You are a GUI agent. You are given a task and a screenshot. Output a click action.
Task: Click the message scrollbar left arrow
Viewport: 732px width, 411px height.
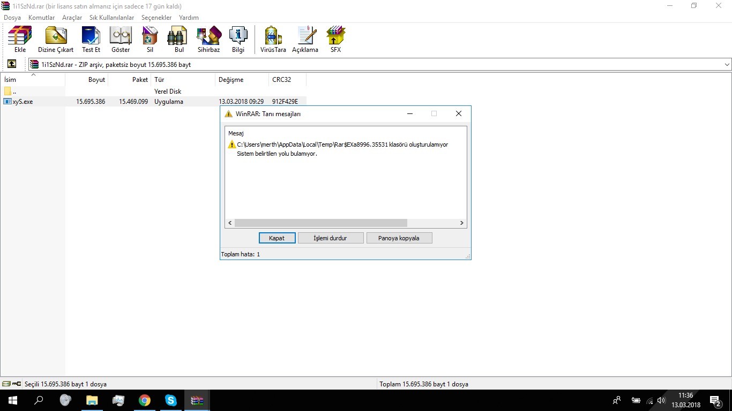click(x=230, y=223)
